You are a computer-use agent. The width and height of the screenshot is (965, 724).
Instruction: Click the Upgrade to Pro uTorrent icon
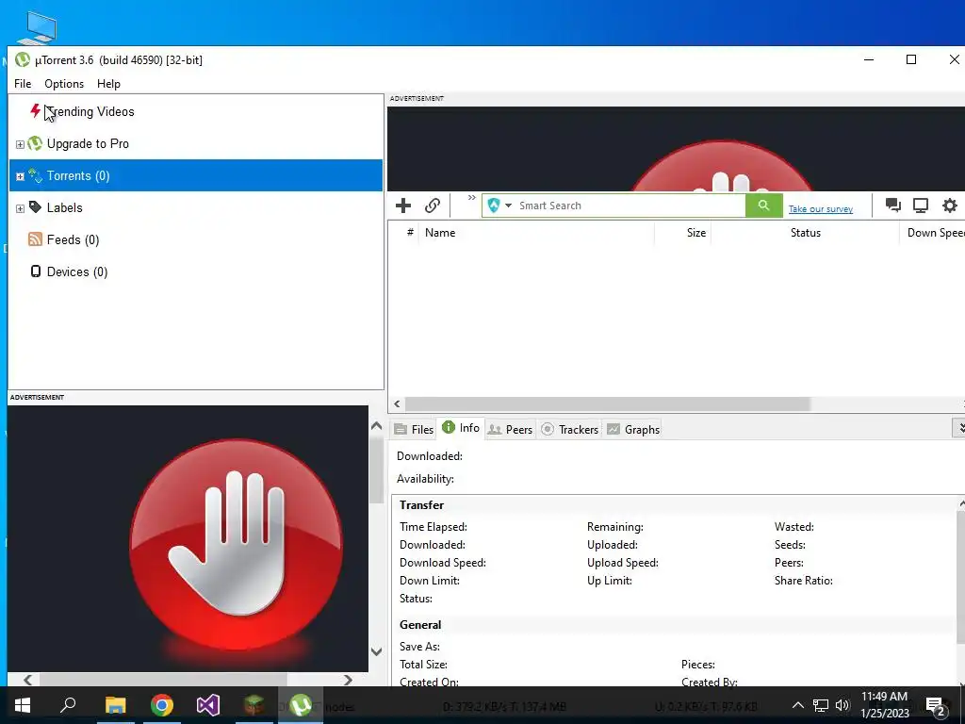(35, 143)
